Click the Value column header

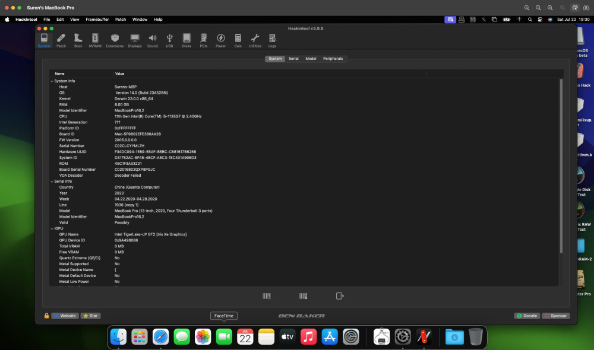point(270,74)
